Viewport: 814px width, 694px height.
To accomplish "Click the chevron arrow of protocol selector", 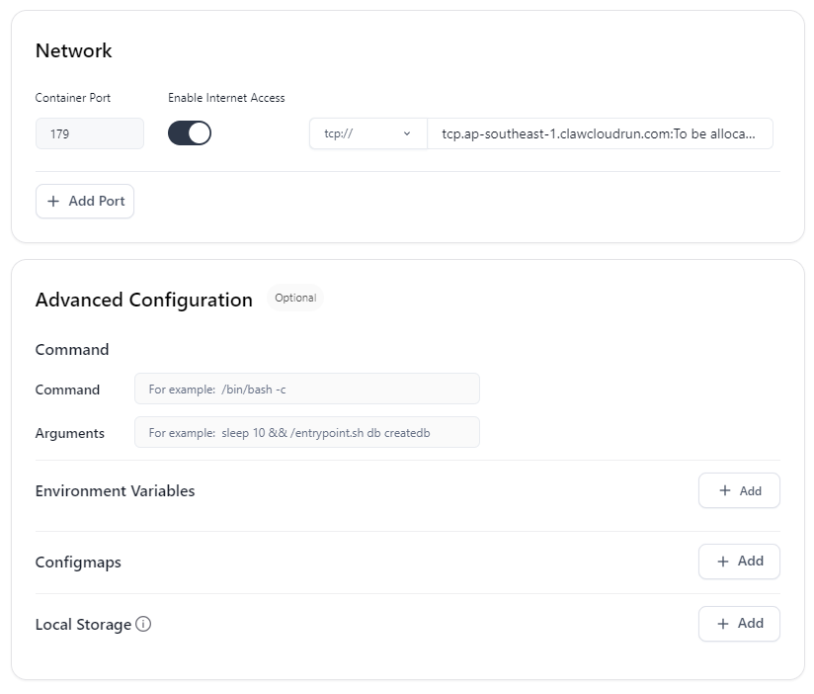I will pos(407,133).
